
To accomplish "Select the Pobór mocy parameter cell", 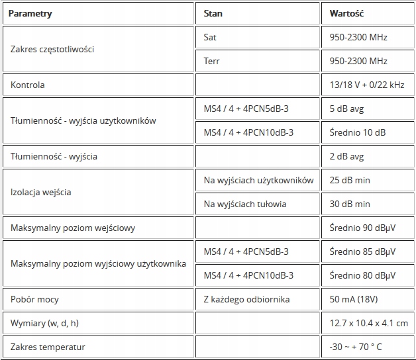I will (x=34, y=299).
